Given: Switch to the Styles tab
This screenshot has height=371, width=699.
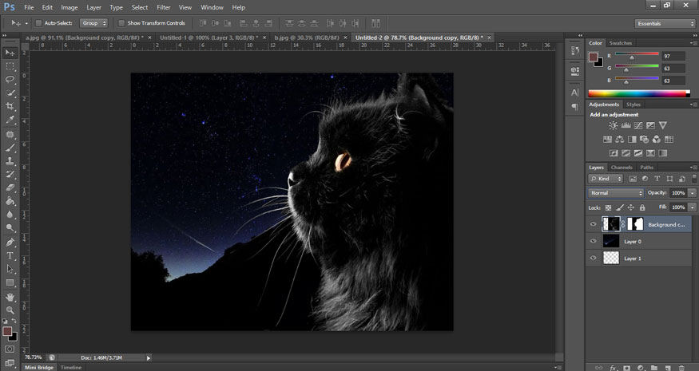Looking at the screenshot, I should 633,105.
